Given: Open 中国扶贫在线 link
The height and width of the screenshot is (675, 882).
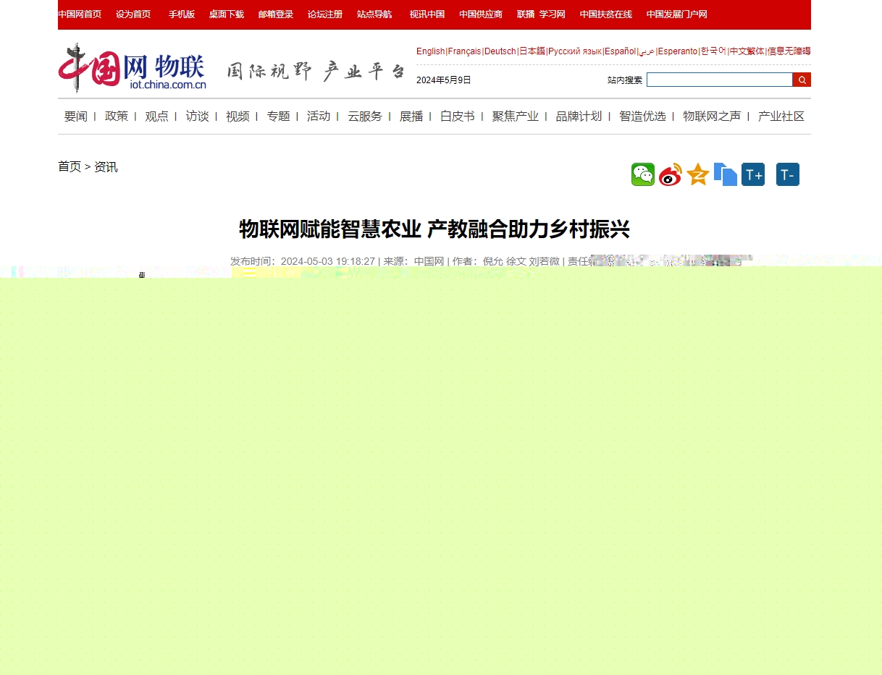Looking at the screenshot, I should click(606, 14).
